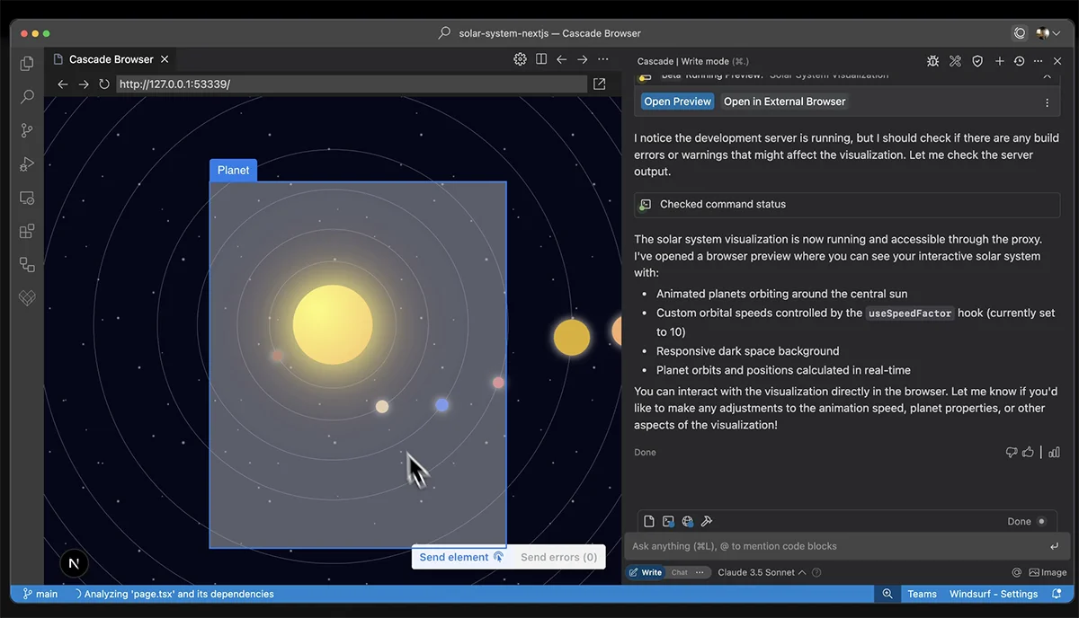
Task: Give thumbs up feedback on response
Action: point(1028,453)
